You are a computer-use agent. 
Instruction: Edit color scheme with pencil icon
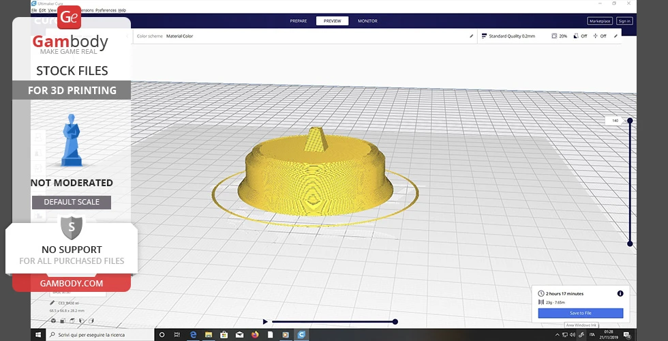click(471, 36)
